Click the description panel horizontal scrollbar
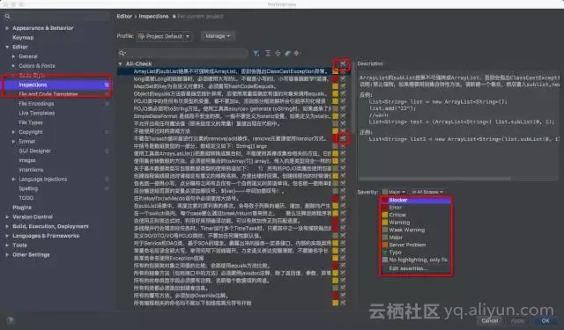564x330 pixels. 434,179
